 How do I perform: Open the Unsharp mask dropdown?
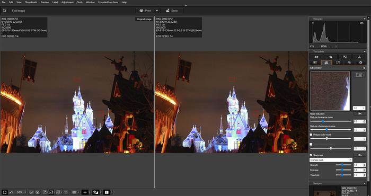click(x=331, y=160)
